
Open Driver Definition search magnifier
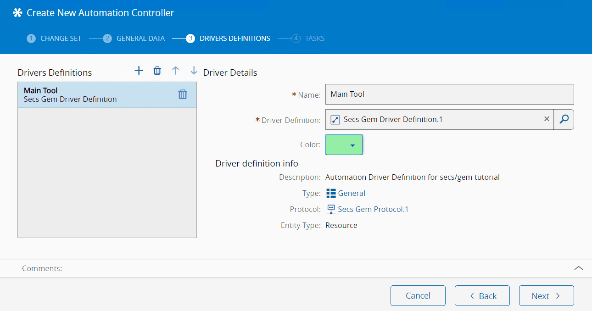coord(564,119)
